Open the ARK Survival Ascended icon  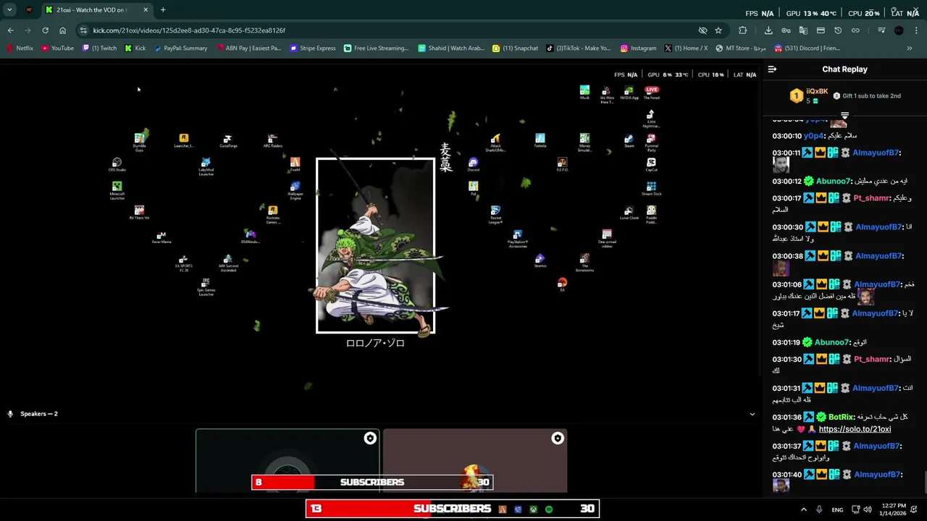[228, 263]
